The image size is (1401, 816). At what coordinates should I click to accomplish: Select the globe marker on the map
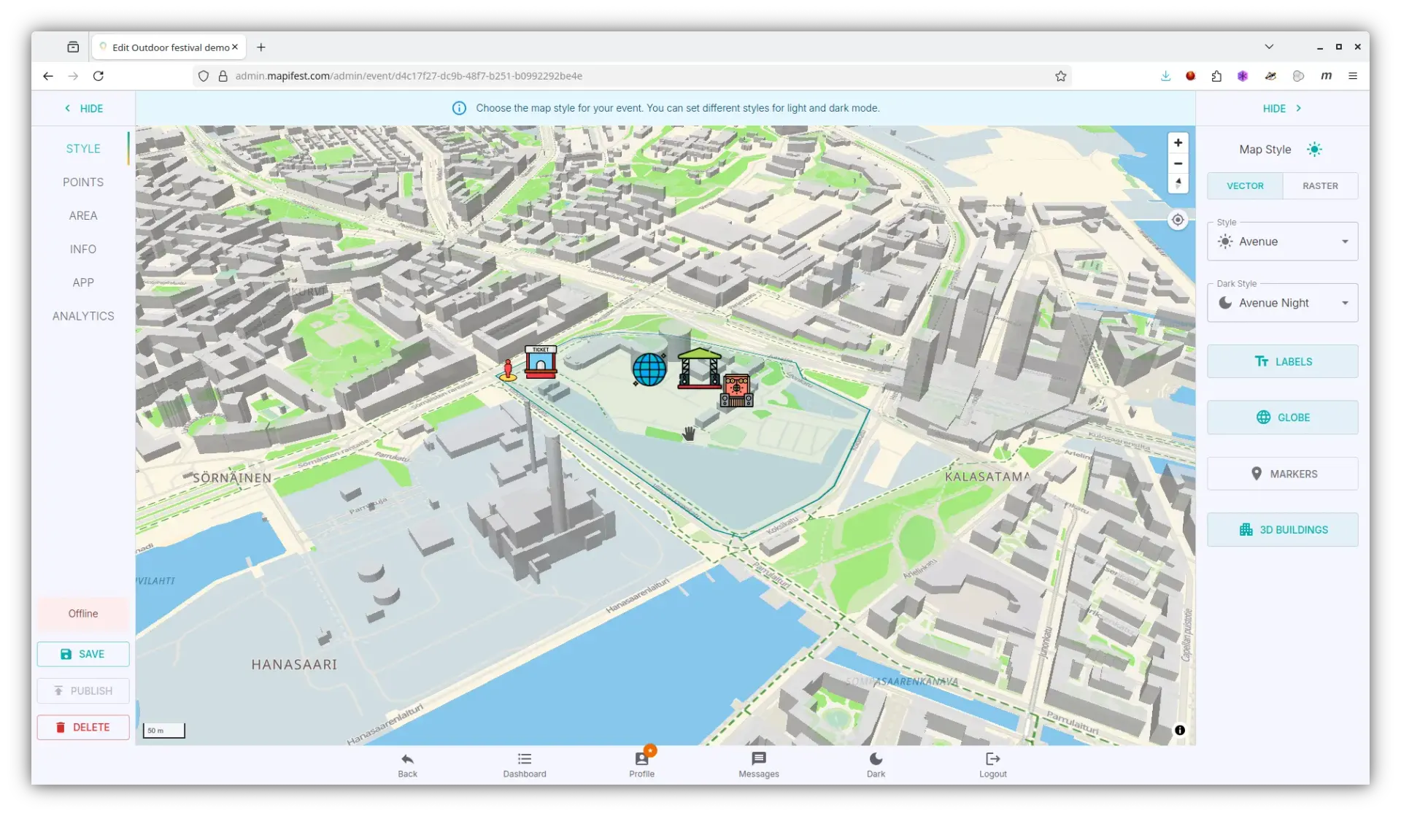(x=649, y=369)
